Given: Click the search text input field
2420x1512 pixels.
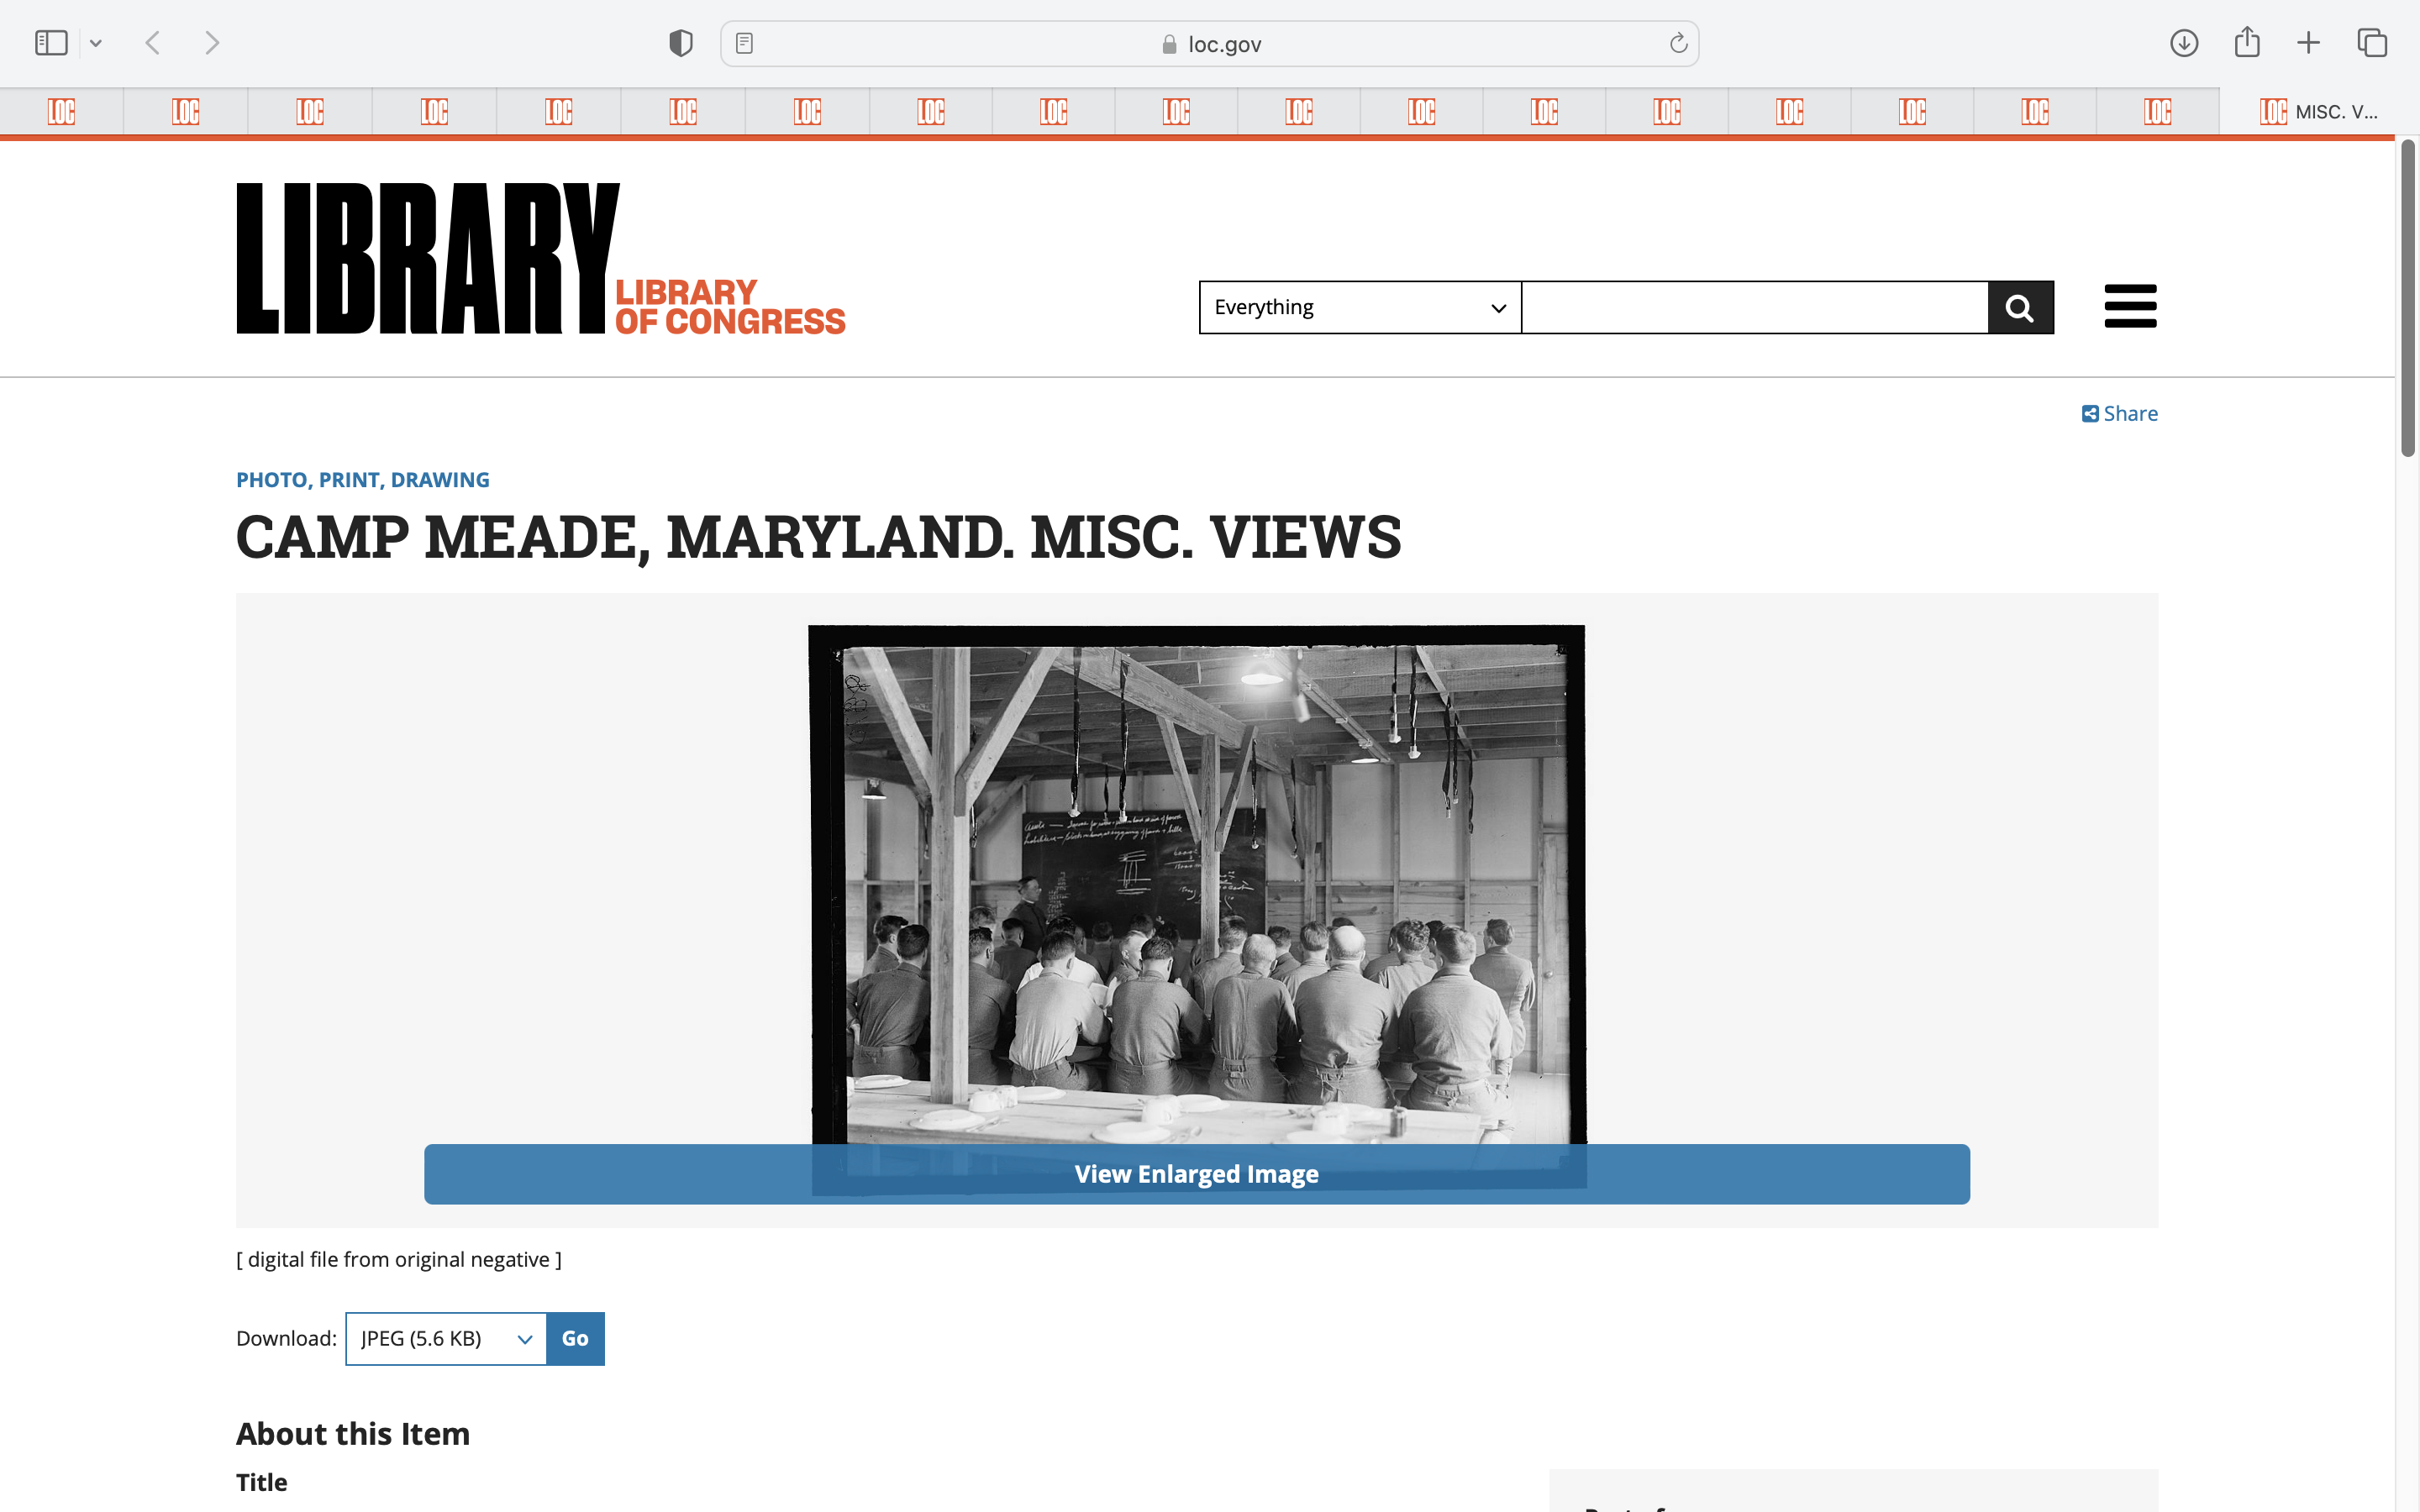Looking at the screenshot, I should click(x=1754, y=308).
